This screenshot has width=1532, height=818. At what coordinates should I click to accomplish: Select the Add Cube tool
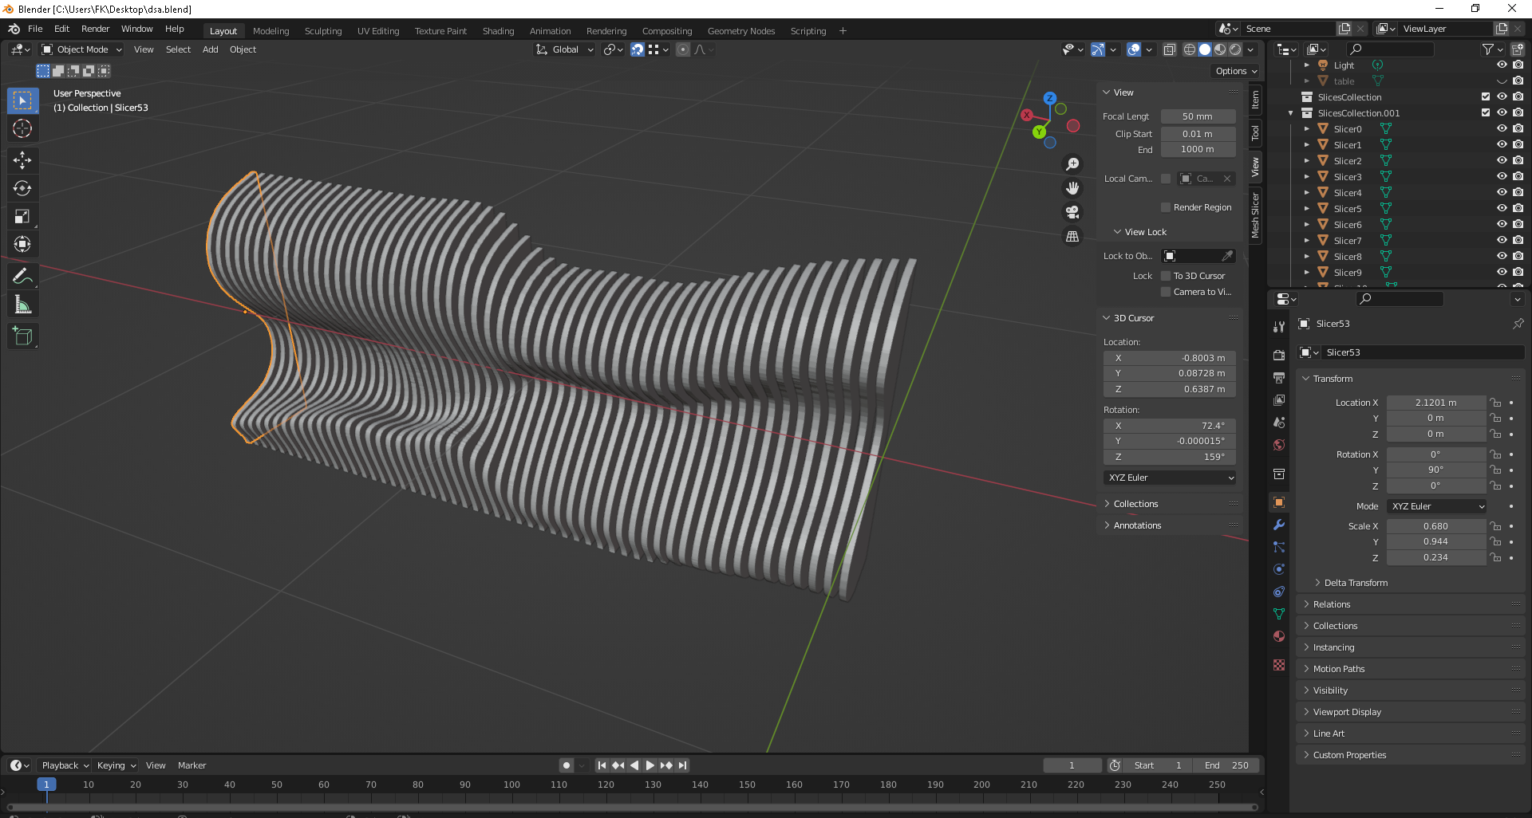(x=22, y=336)
